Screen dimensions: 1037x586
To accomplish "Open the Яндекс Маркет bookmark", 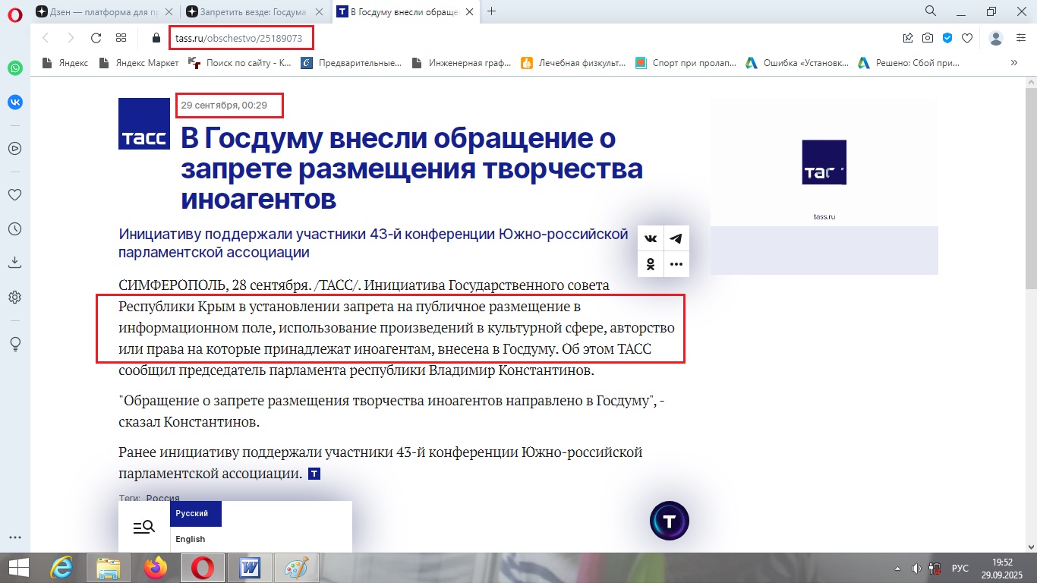I will tap(140, 63).
